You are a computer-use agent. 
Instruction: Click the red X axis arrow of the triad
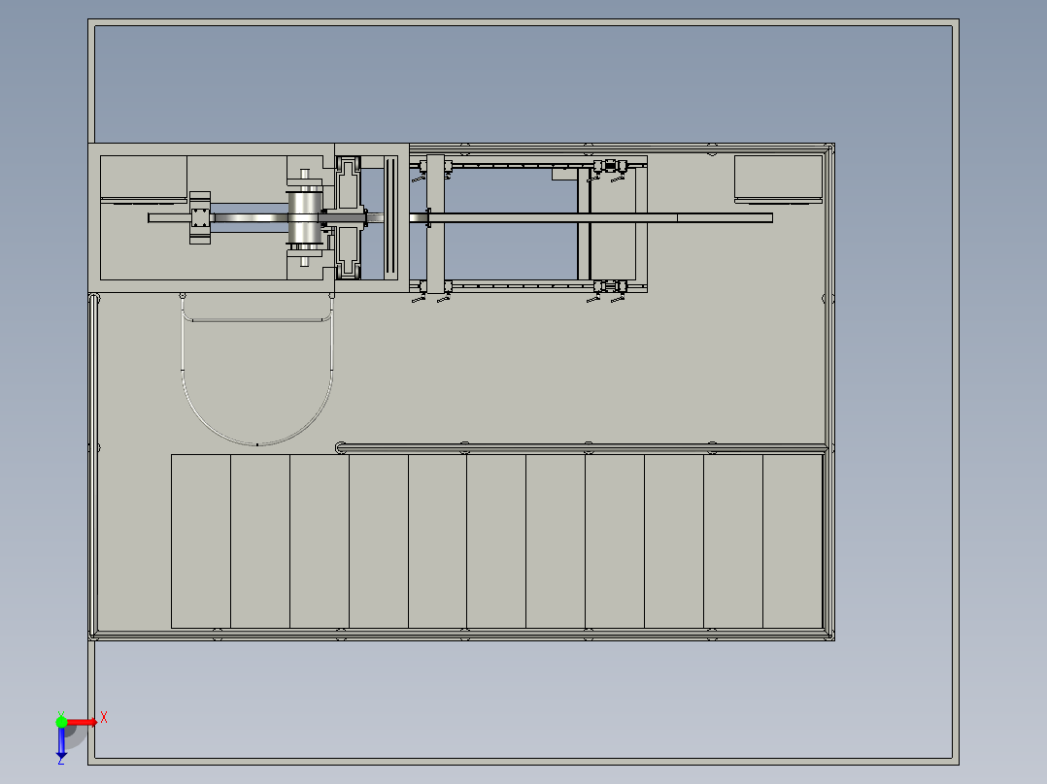pos(83,722)
